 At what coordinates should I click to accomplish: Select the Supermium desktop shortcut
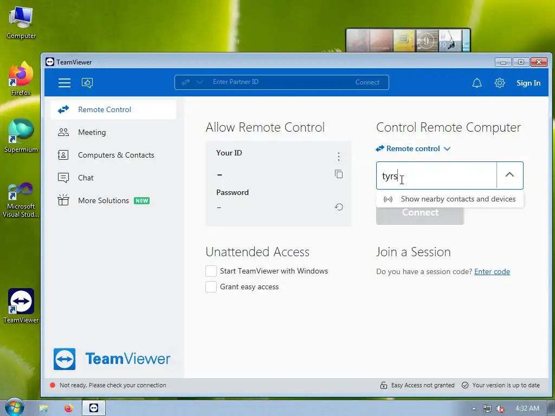(x=21, y=136)
